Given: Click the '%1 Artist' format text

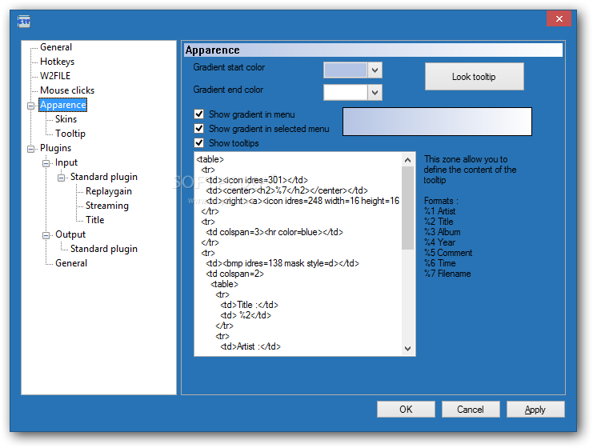Looking at the screenshot, I should pyautogui.click(x=439, y=211).
